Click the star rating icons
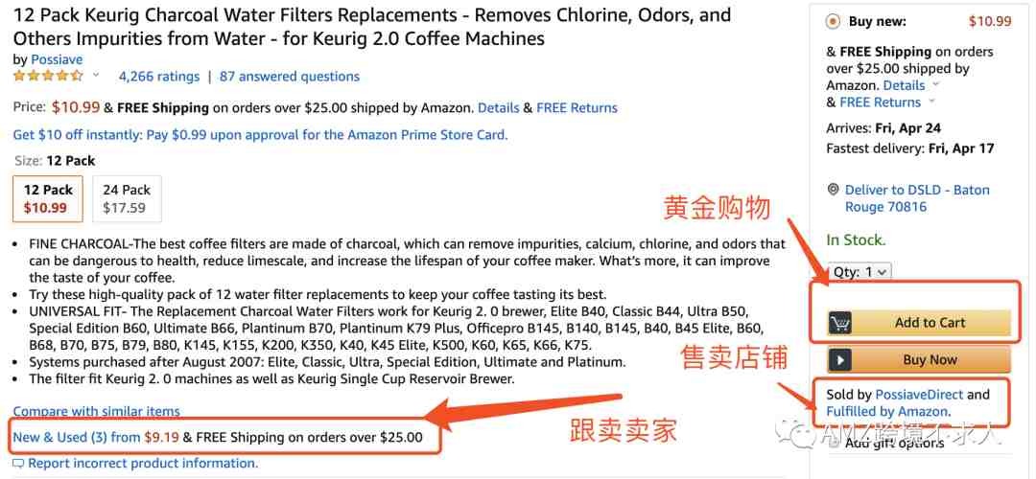Viewport: 1036px width, 479px height. (48, 76)
